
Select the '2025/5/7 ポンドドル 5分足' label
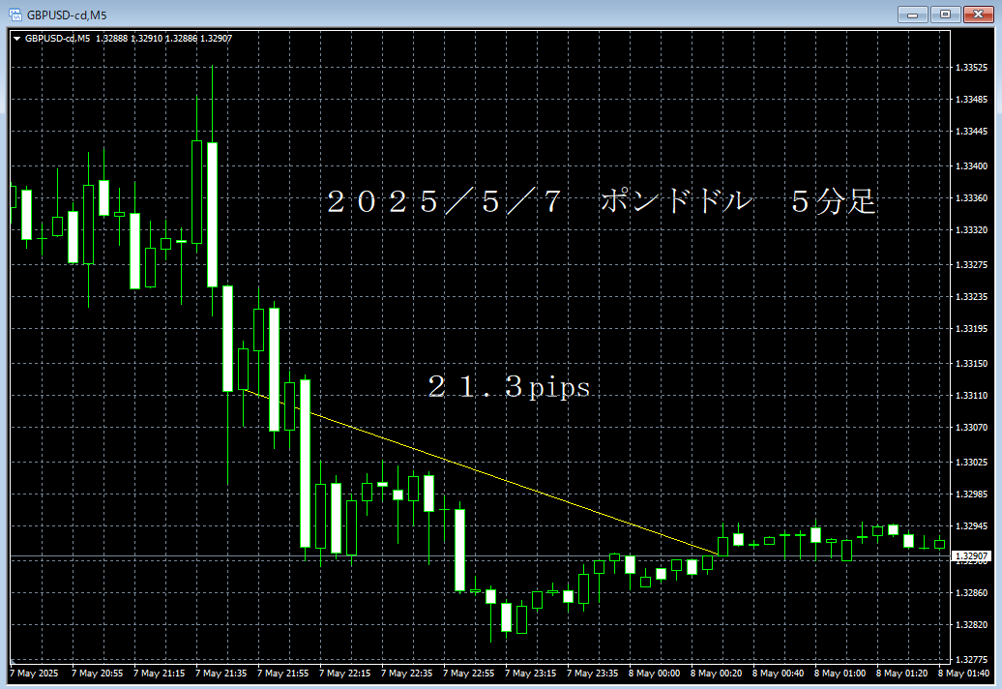(x=601, y=201)
